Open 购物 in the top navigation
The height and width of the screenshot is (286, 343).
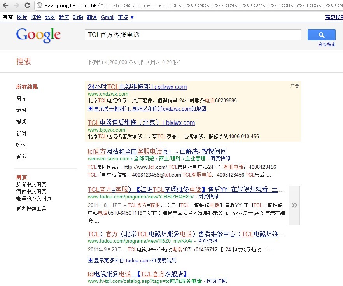[78, 17]
